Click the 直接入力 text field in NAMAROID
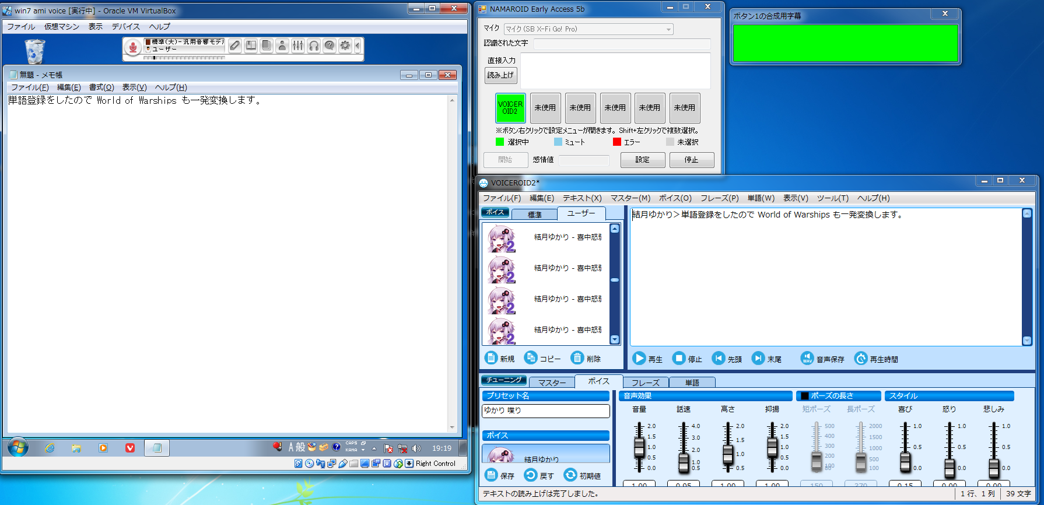Image resolution: width=1044 pixels, height=505 pixels. pyautogui.click(x=615, y=71)
